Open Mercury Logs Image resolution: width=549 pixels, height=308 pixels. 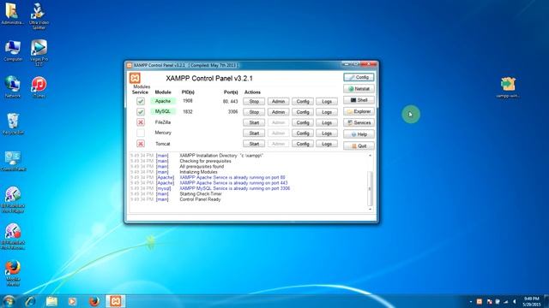(x=327, y=133)
